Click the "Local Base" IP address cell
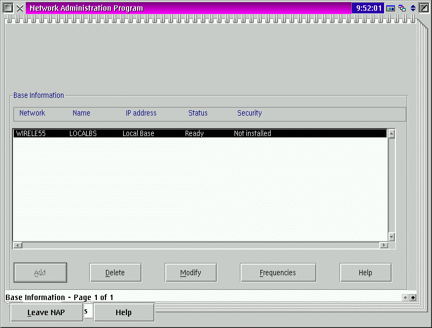432x328 pixels. [x=138, y=133]
